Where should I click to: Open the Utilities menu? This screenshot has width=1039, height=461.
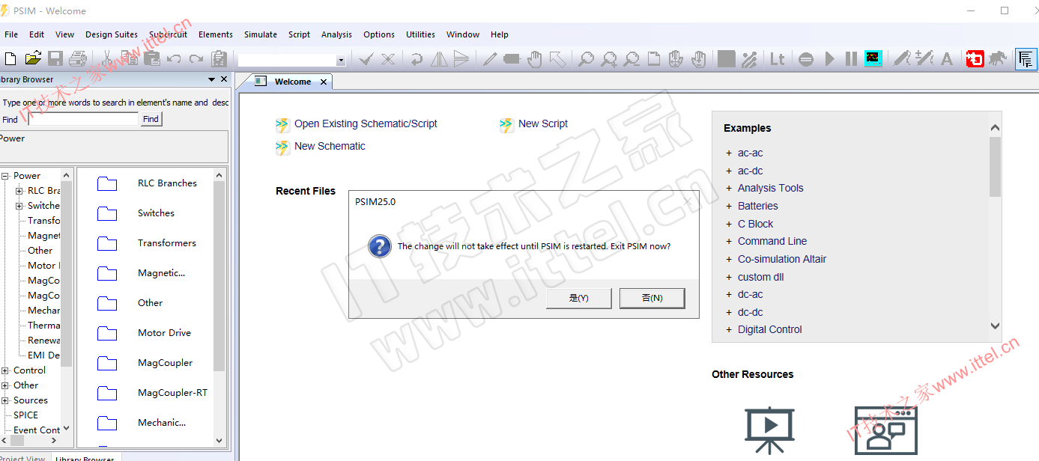tap(420, 34)
